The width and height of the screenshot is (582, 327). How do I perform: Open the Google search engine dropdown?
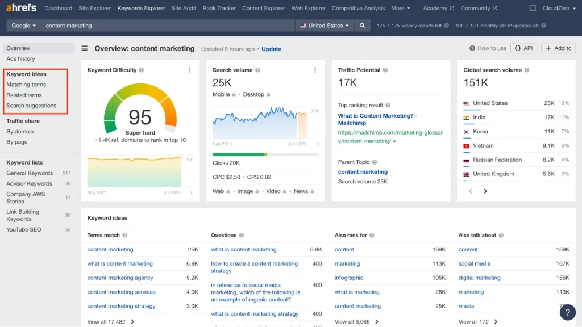tap(23, 26)
